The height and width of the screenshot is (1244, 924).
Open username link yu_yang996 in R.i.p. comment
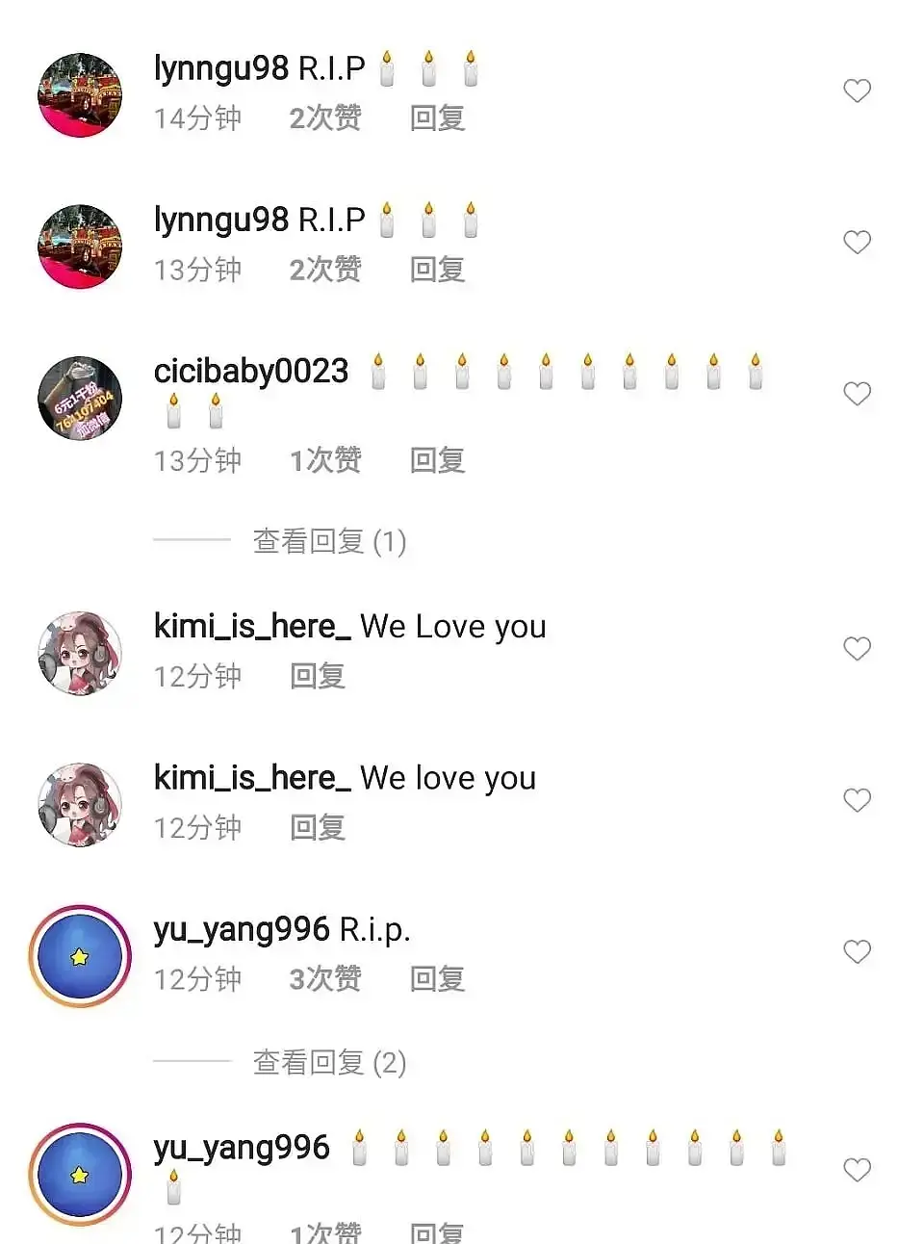242,930
